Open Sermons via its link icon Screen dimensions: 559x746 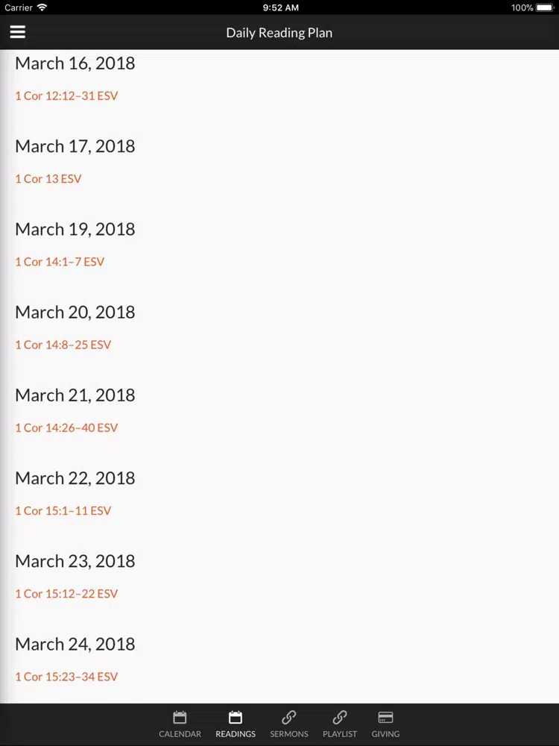[289, 717]
